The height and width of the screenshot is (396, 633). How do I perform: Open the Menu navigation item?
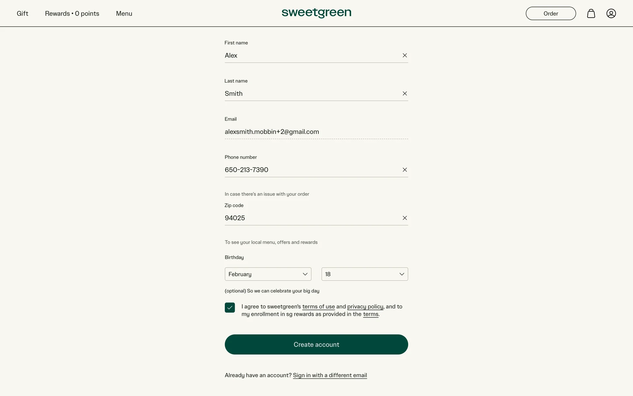[124, 14]
